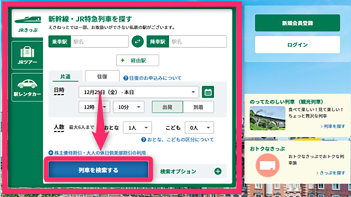The image size is (351, 197).
Task: Expand 検索オプション search options
Action: pos(191,171)
